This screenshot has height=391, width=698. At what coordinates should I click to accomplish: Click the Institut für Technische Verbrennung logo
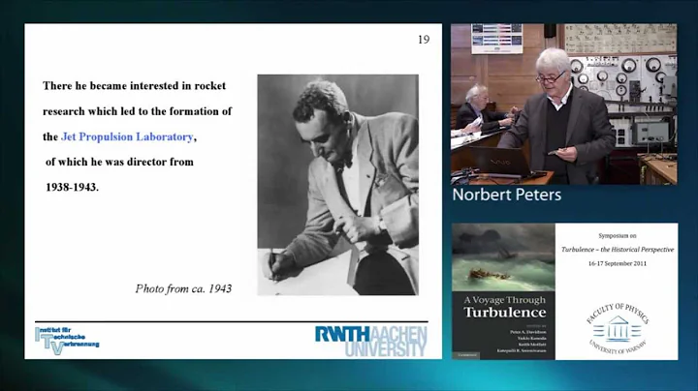pyautogui.click(x=67, y=341)
